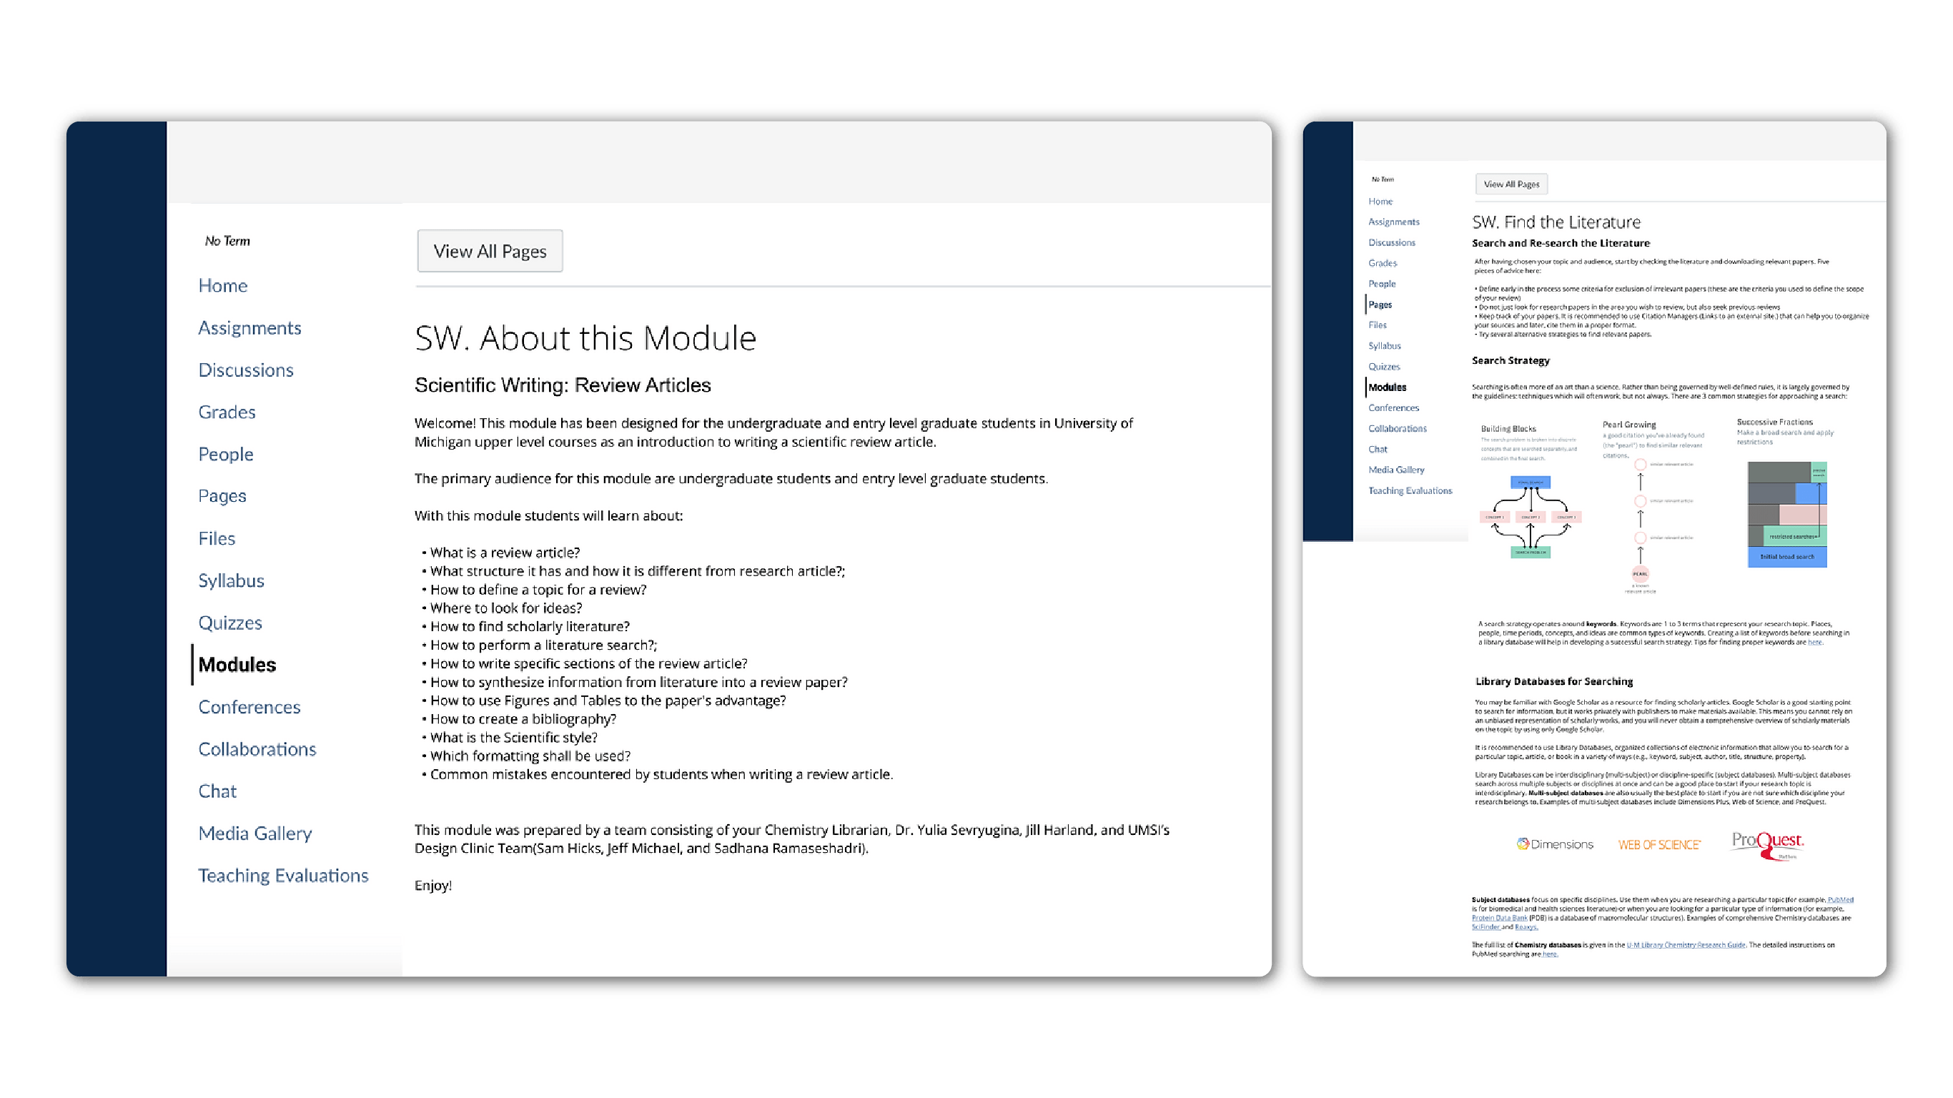Follow the SciFinder link

click(1485, 926)
